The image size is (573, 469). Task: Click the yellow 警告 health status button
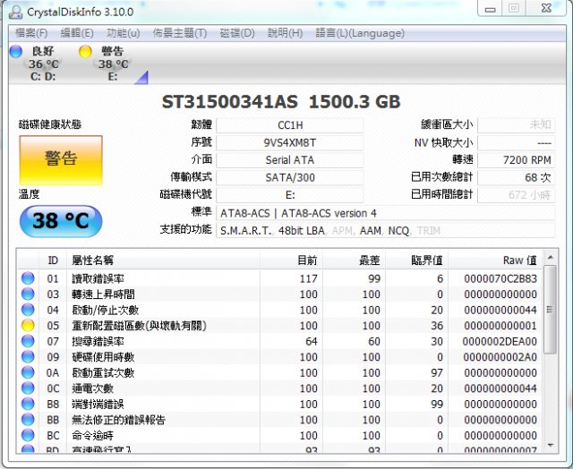61,160
